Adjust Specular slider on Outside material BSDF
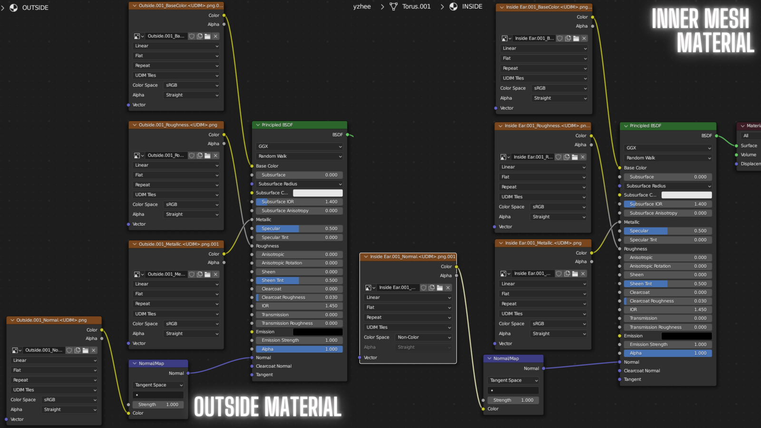 pyautogui.click(x=299, y=229)
